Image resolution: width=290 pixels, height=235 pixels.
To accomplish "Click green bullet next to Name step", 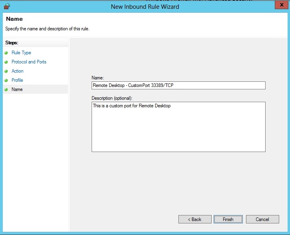I will (6, 89).
